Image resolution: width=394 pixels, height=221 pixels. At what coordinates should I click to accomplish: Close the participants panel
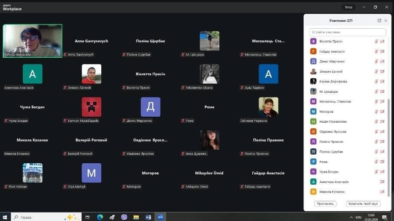385,21
